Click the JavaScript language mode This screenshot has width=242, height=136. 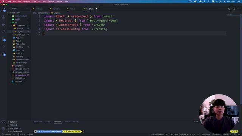point(206,134)
